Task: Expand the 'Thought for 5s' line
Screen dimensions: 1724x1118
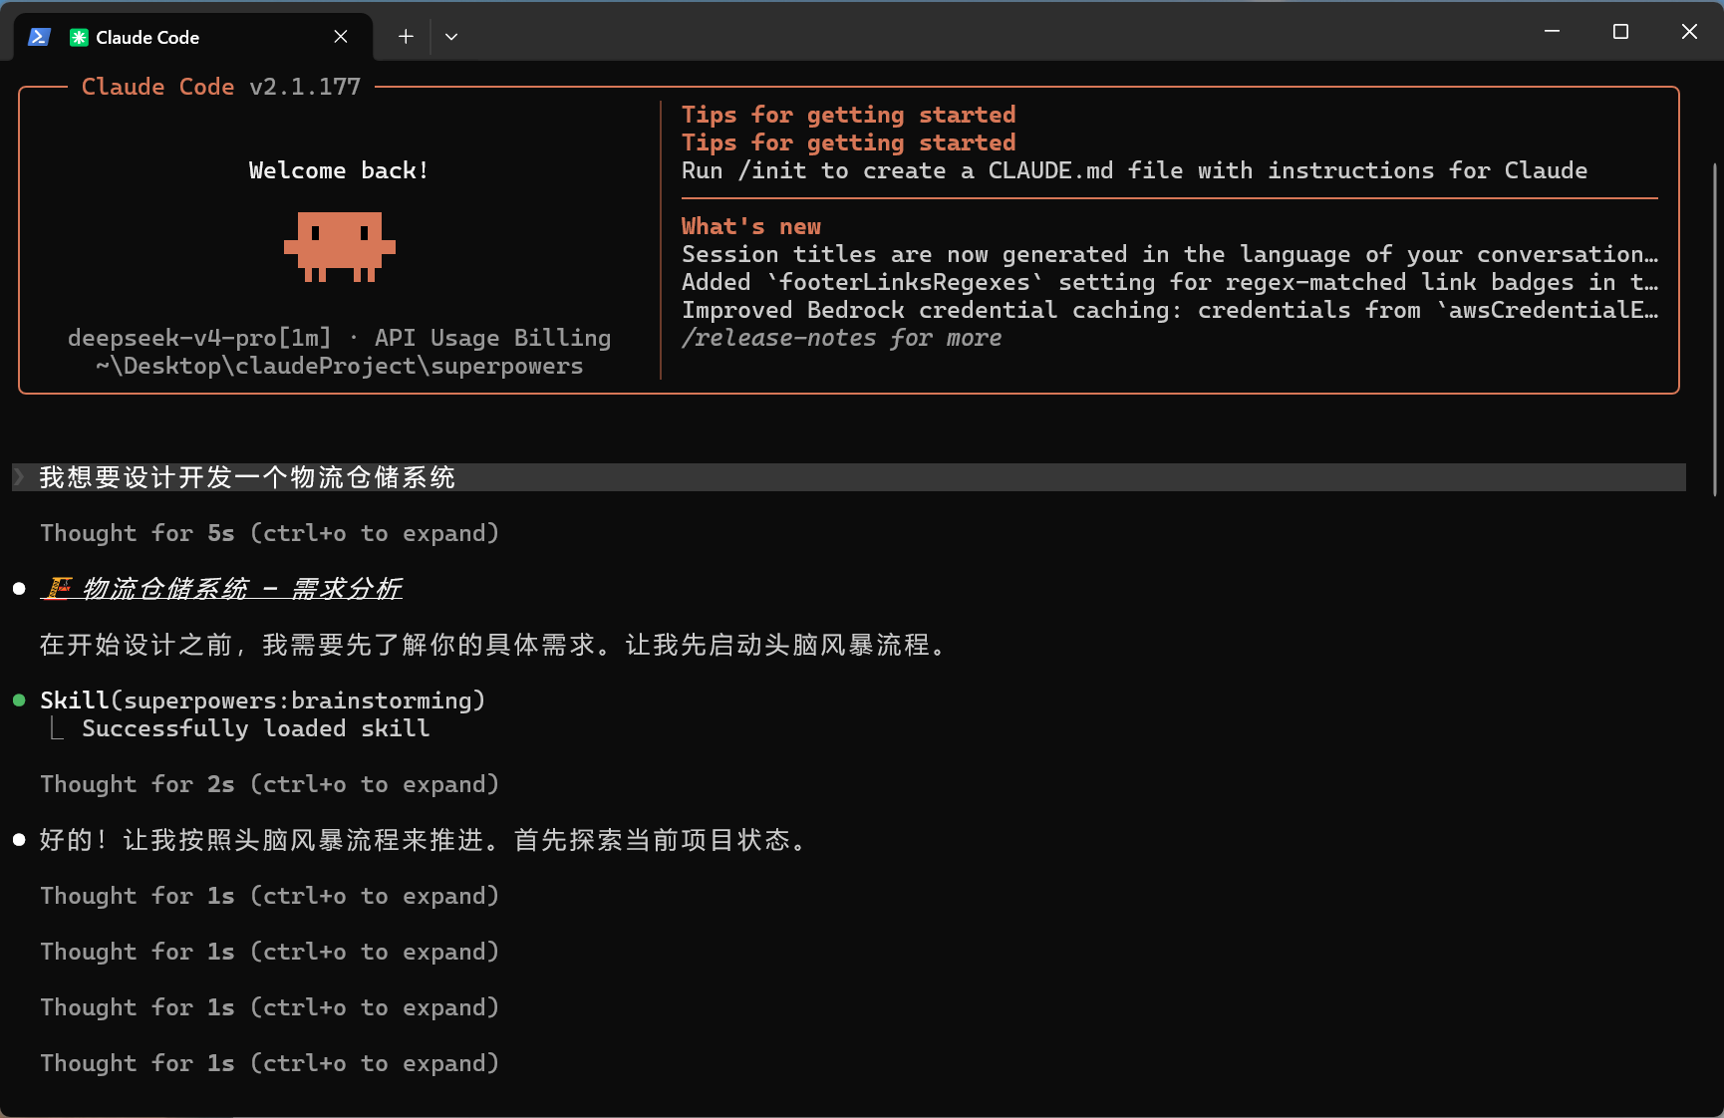Action: tap(269, 533)
